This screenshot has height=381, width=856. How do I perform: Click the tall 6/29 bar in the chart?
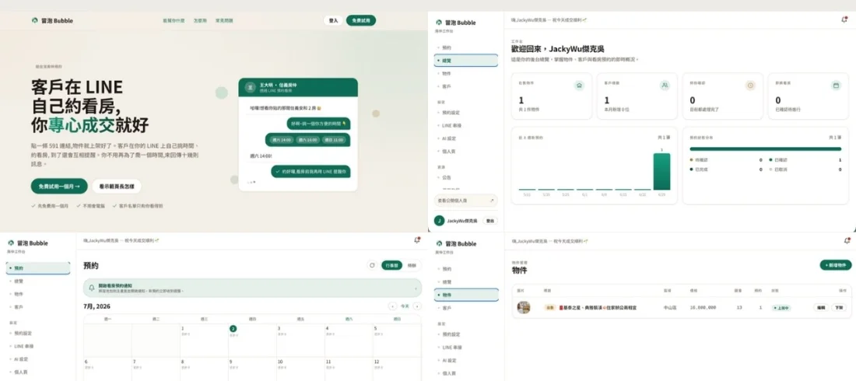click(661, 171)
